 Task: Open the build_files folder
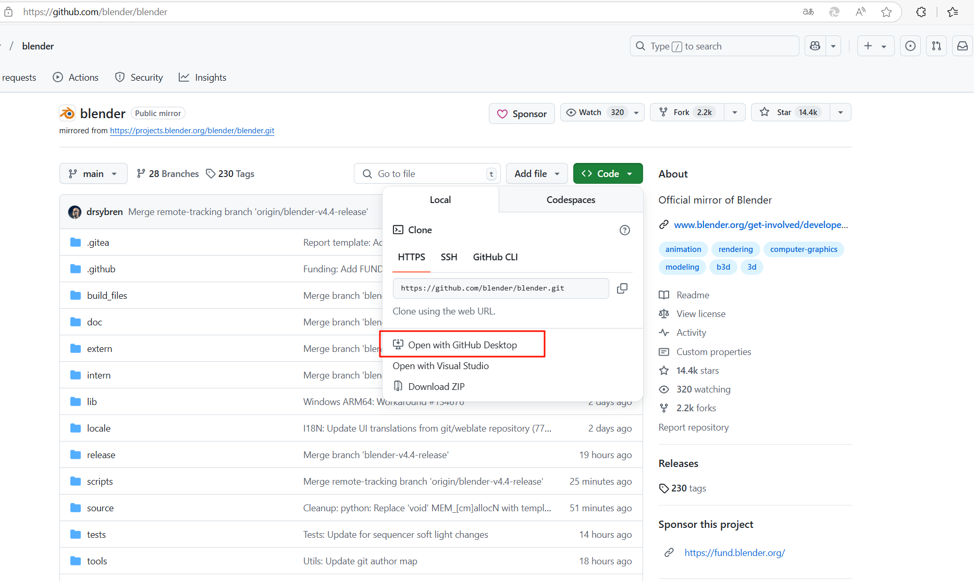click(x=107, y=296)
